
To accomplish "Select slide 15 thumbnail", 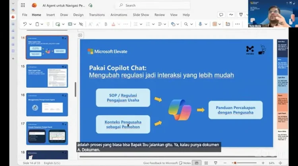I will point(47,76).
